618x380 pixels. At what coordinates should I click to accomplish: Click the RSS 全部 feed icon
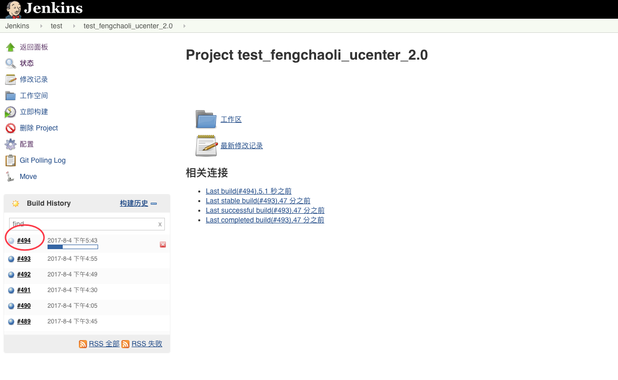coord(83,344)
